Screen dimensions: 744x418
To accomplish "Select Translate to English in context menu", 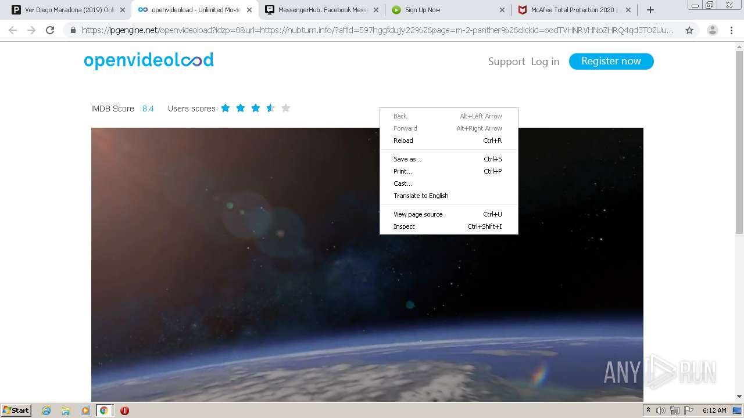I will (x=449, y=196).
